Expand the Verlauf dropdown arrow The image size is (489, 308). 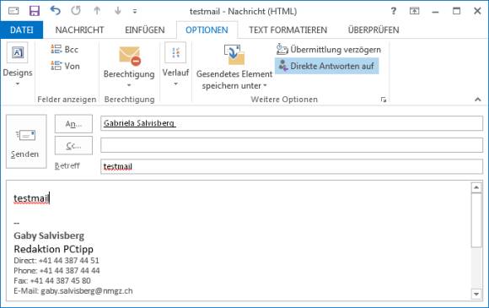click(175, 84)
